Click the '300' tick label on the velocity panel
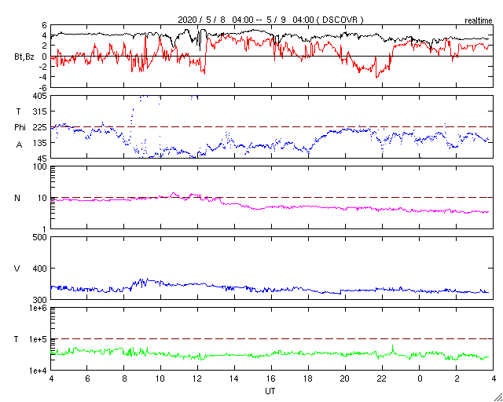Screen dimensions: 503x402 point(40,300)
